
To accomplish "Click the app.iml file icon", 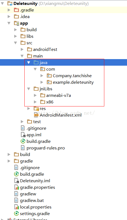I will [23, 135].
